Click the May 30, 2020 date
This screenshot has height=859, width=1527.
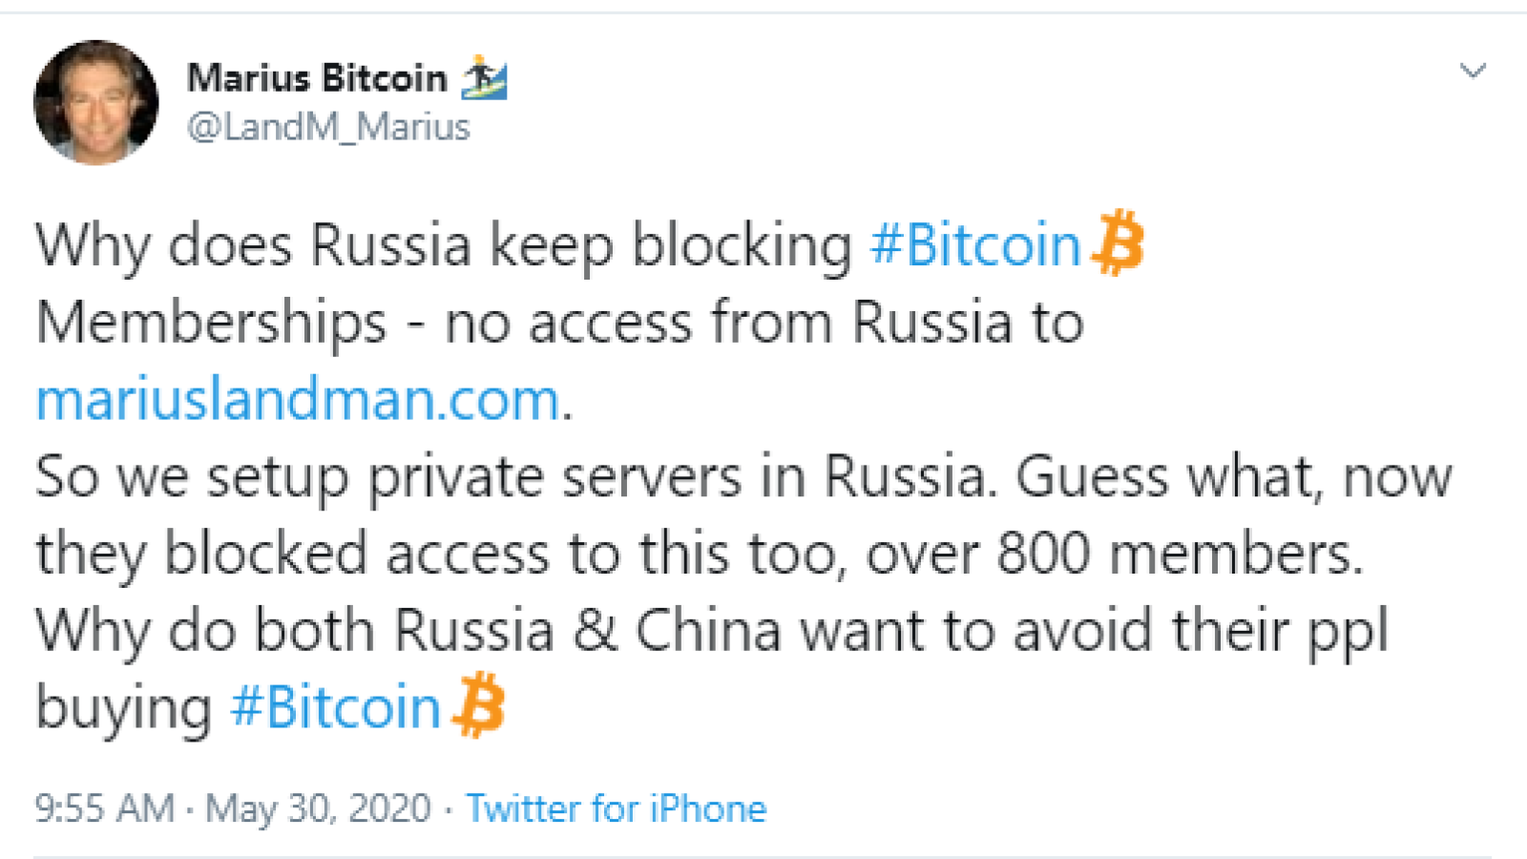click(x=319, y=808)
